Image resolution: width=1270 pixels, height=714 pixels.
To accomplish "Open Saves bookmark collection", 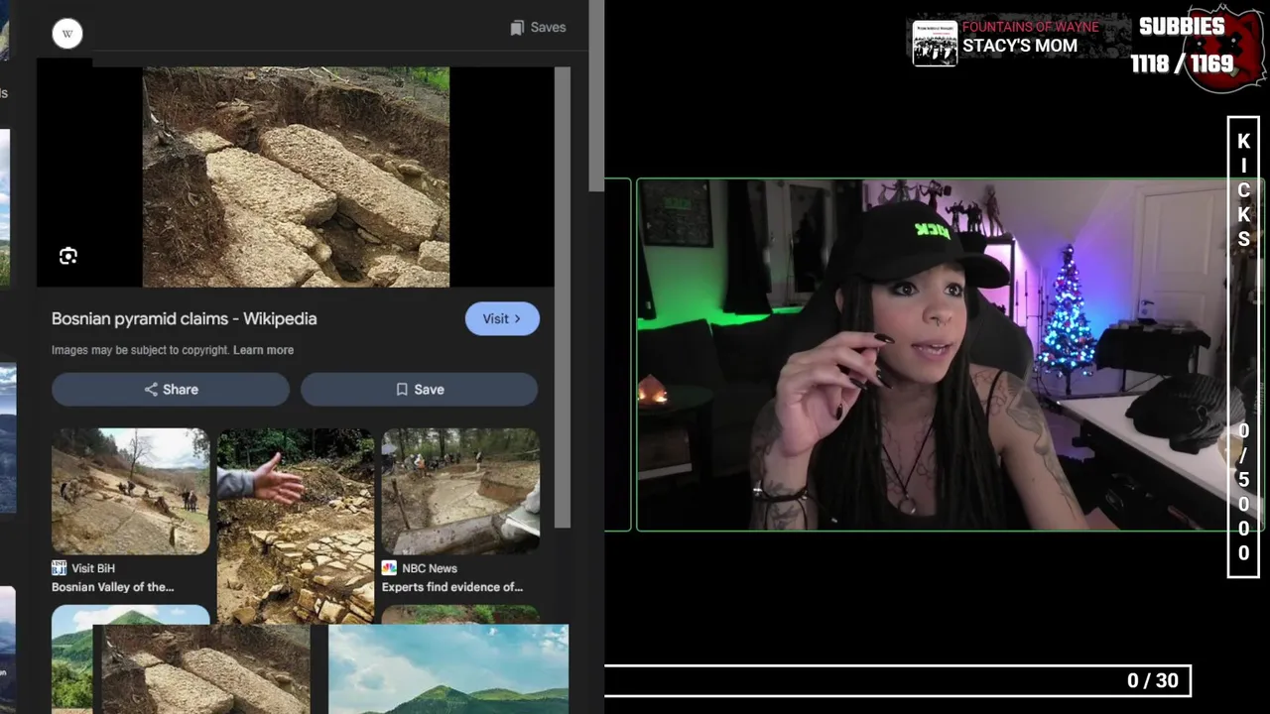I will pyautogui.click(x=538, y=28).
